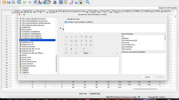Click the variable list vertical scrollbar
This screenshot has width=179, height=100.
click(56, 63)
